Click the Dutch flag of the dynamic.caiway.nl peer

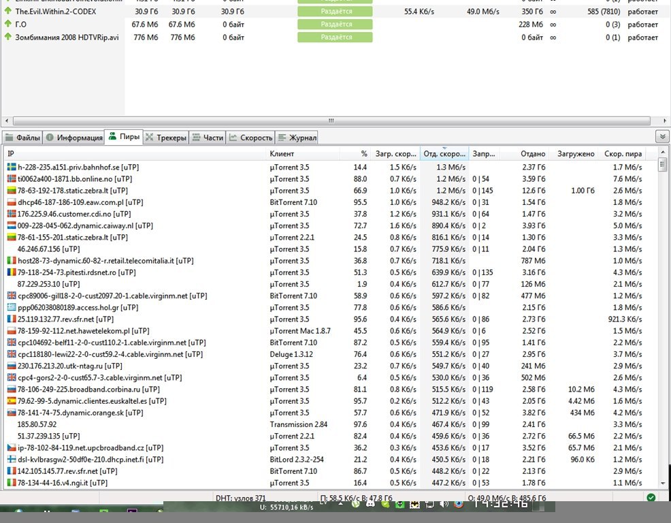pos(12,225)
